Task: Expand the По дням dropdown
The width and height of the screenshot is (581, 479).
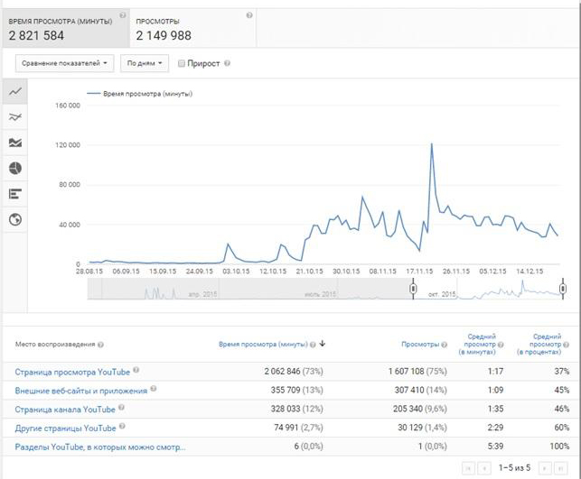Action: (x=145, y=64)
